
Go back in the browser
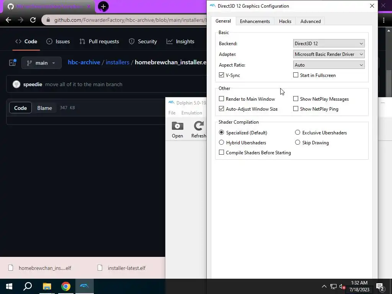[x=8, y=20]
